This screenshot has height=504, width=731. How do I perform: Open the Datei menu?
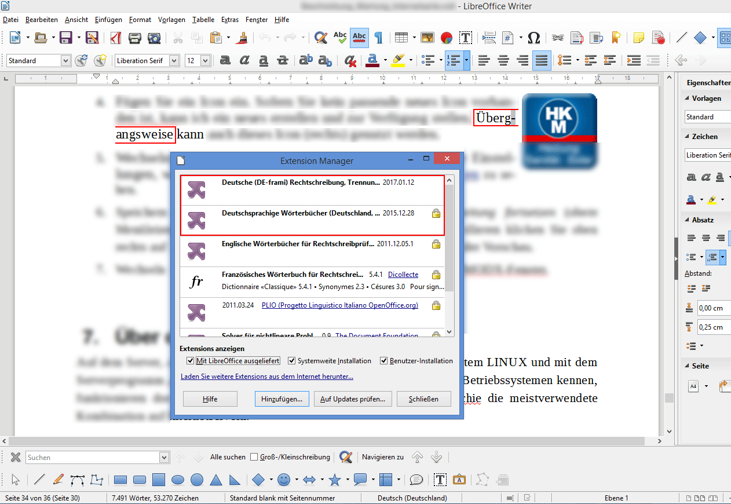click(x=10, y=20)
